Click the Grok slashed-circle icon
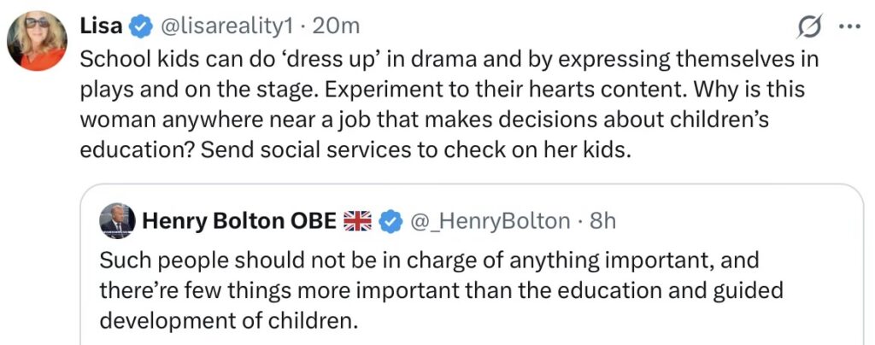Screen dimensions: 875x345 coord(808,28)
